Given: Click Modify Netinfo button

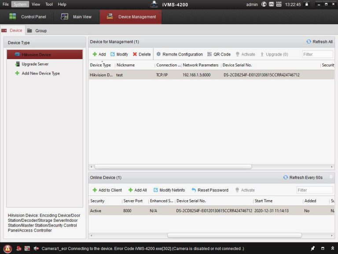Looking at the screenshot, I should tap(169, 190).
